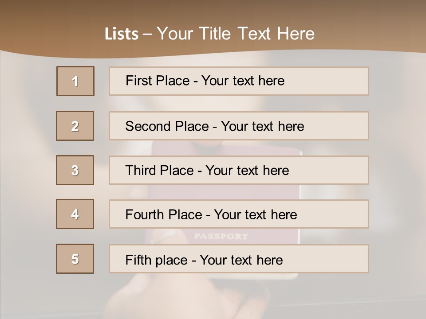Click the blurred hand below the list
This screenshot has height=319, width=426.
[186, 297]
